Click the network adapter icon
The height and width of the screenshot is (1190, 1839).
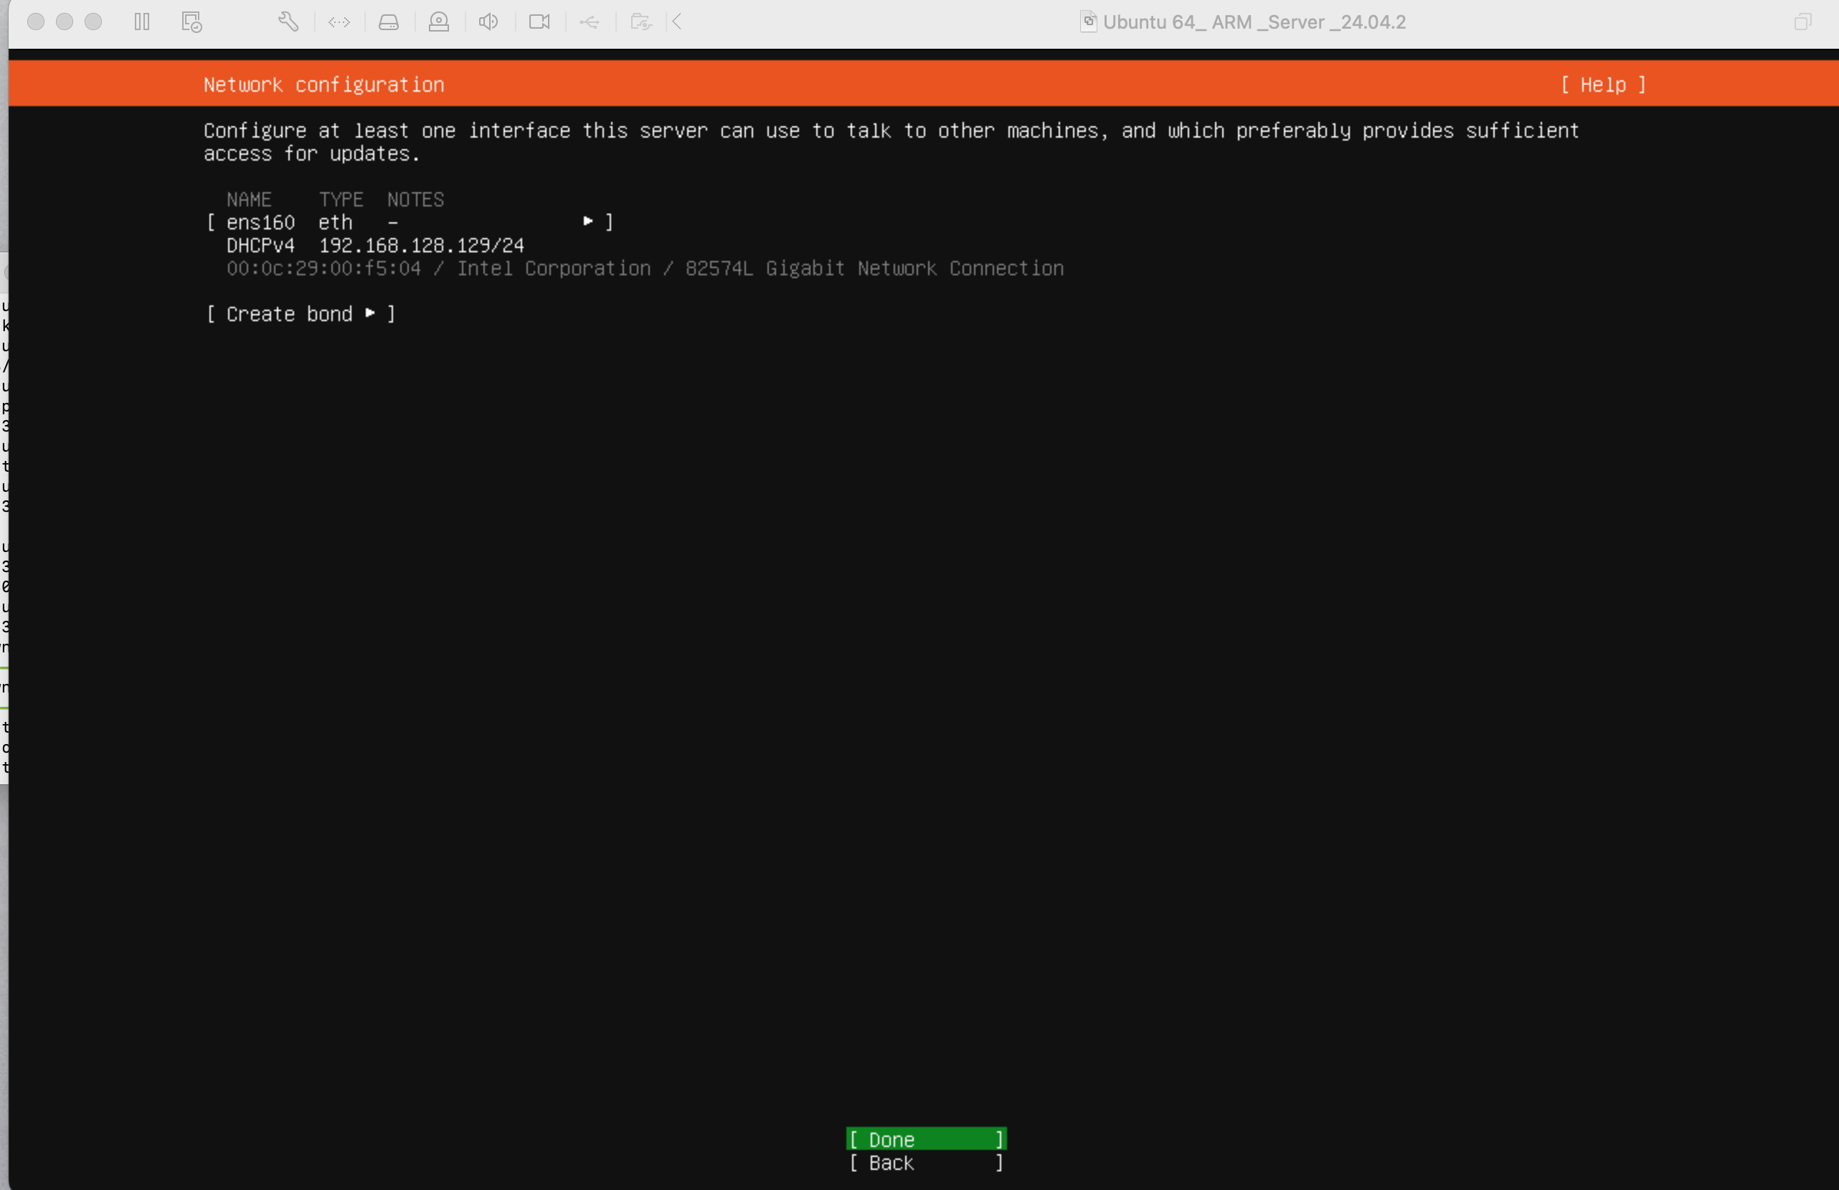(339, 22)
